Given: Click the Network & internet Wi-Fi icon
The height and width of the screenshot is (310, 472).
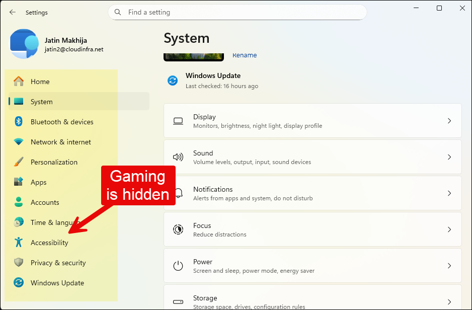Looking at the screenshot, I should point(19,142).
